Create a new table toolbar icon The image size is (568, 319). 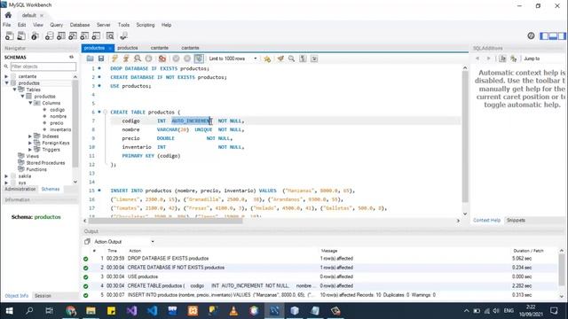click(x=61, y=35)
